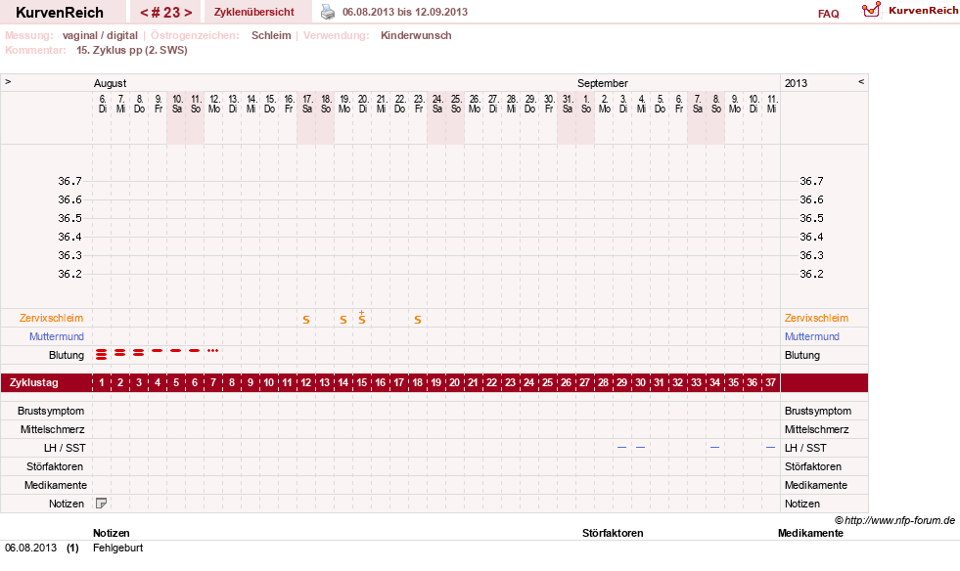Click the bleeding symbol on cycle day 3

[139, 353]
